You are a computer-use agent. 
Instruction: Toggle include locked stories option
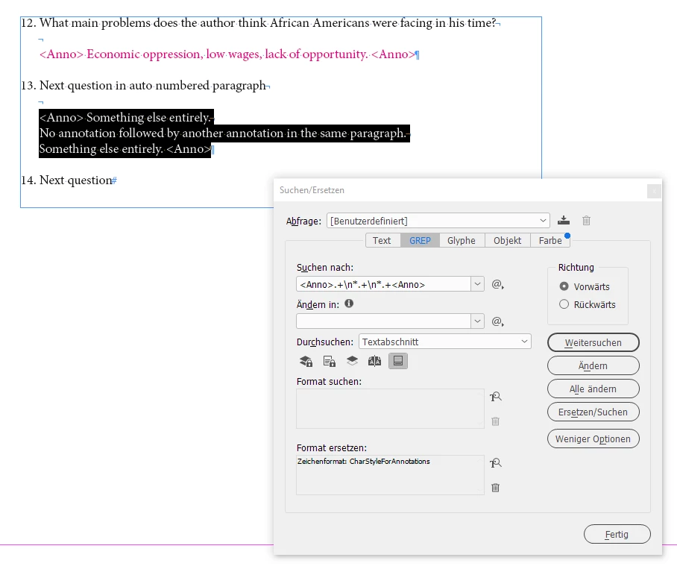coord(330,361)
